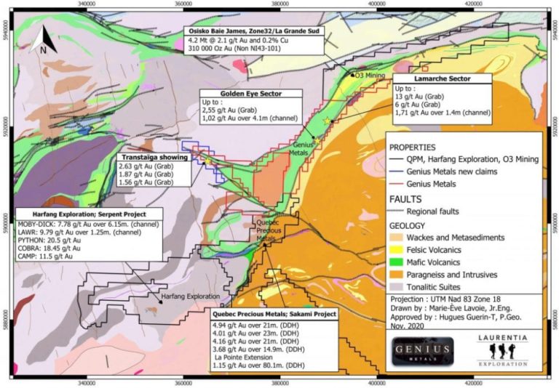
Task: Click the Golden Eye Sector heading
Action: point(251,94)
